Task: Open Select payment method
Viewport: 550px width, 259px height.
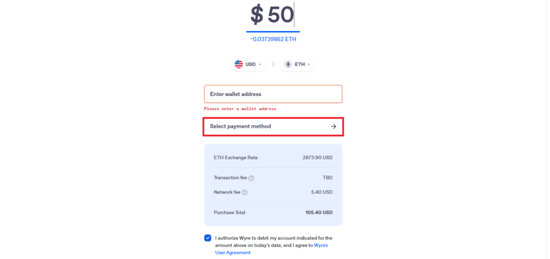Action: [x=273, y=126]
